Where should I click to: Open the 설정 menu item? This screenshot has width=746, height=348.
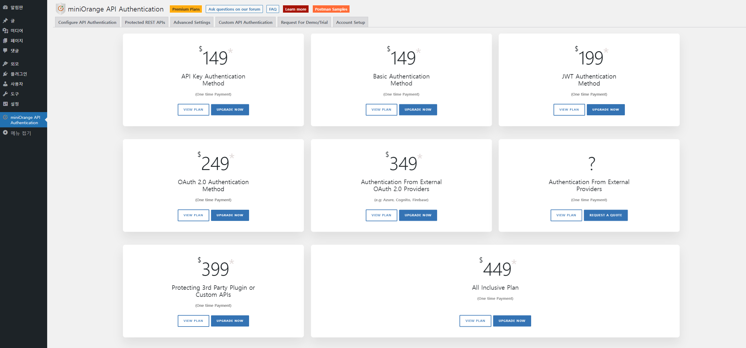[x=24, y=104]
